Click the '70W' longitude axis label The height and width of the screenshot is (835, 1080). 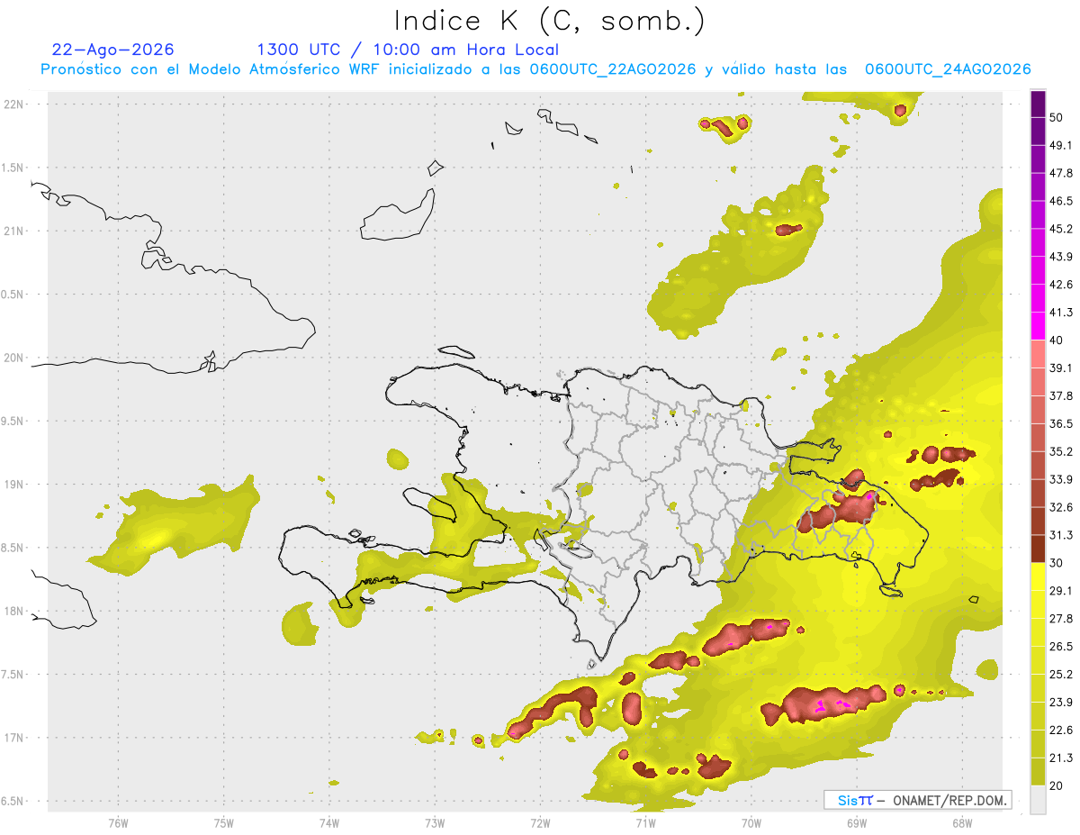click(x=751, y=823)
